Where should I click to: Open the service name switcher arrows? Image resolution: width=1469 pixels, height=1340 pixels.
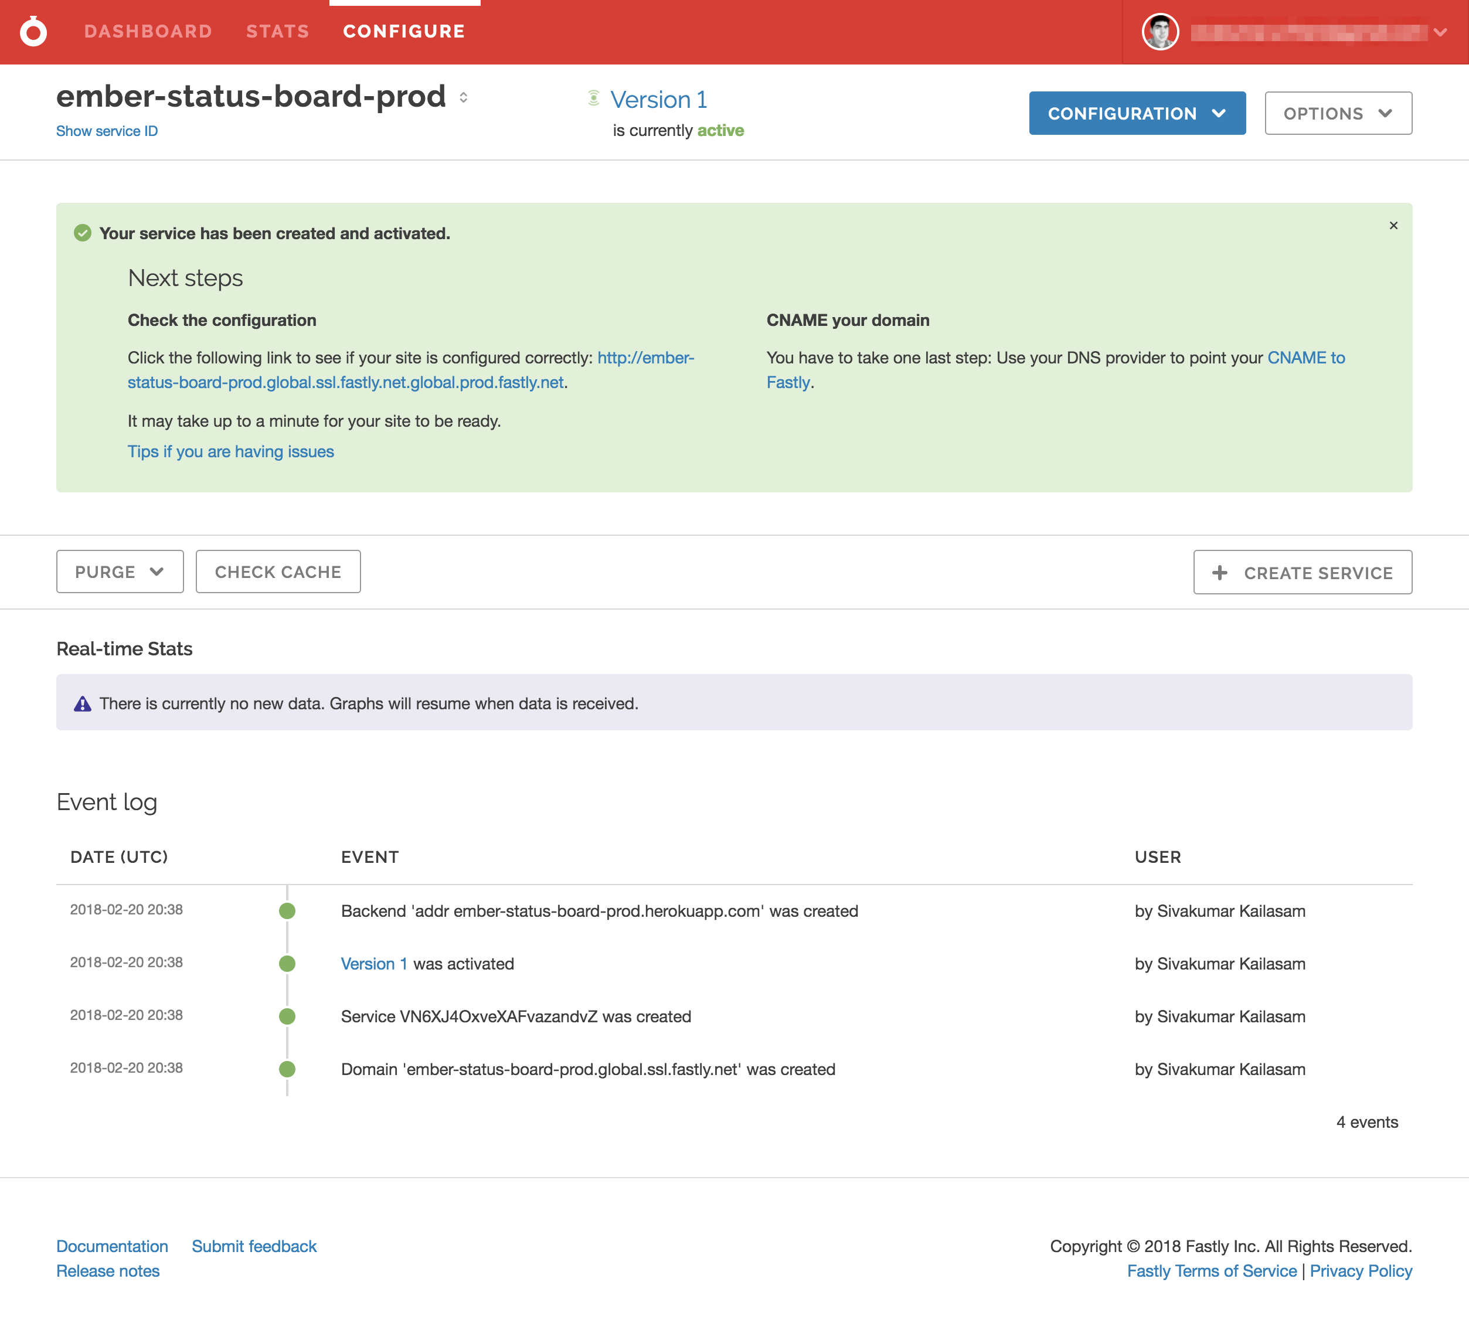464,98
